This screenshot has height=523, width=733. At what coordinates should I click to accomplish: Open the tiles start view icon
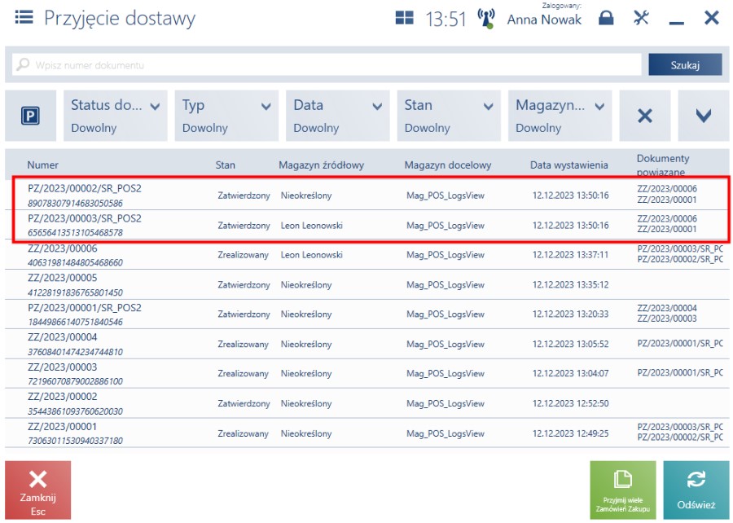[x=404, y=18]
